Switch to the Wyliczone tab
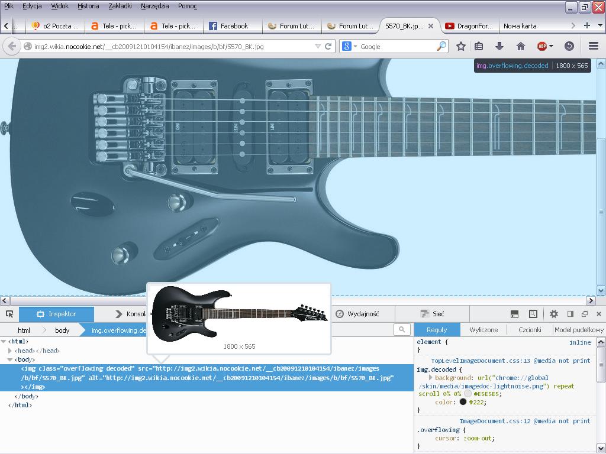 tap(483, 330)
